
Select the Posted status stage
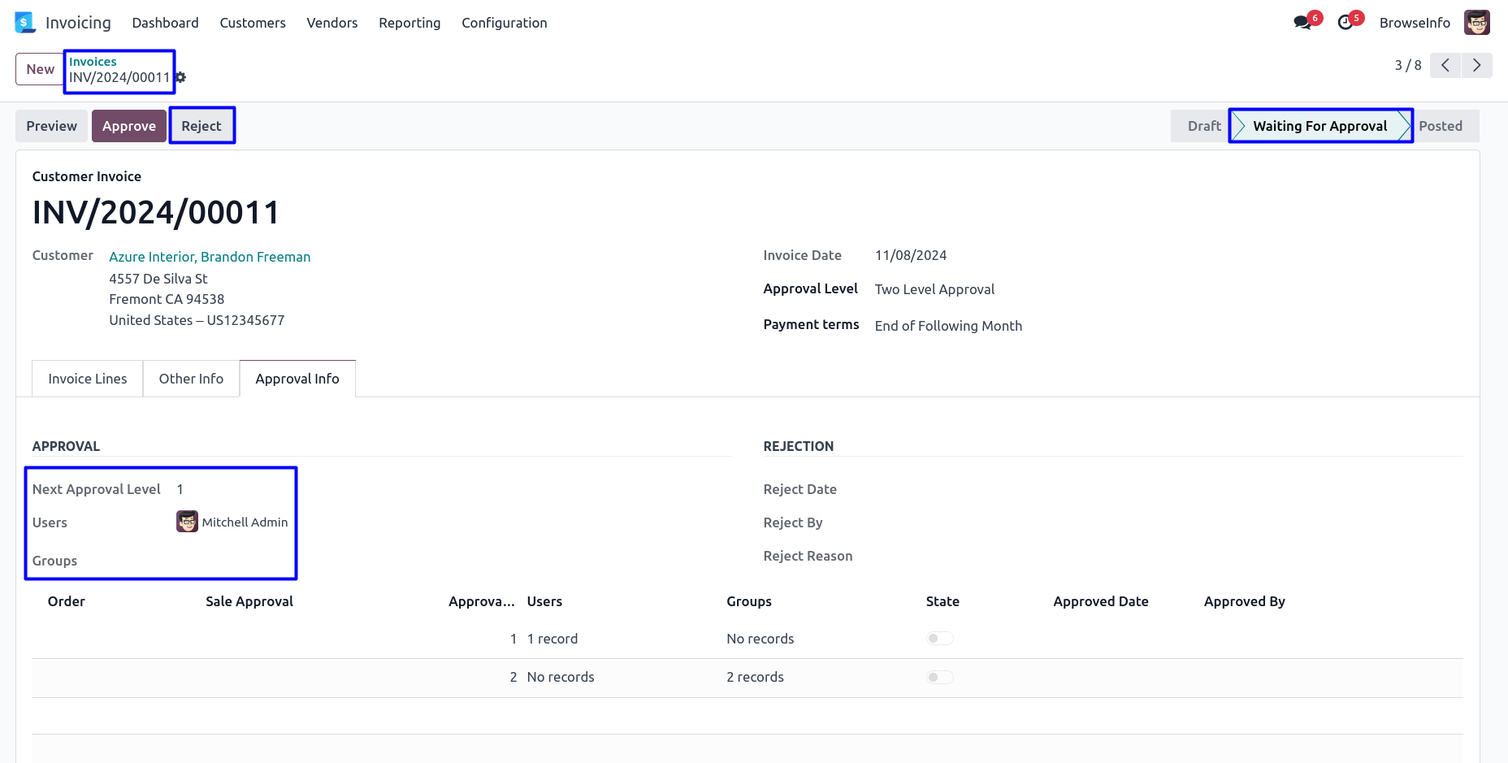click(x=1440, y=126)
